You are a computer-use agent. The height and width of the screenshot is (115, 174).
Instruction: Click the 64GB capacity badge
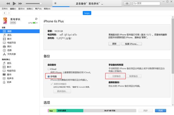13,23
